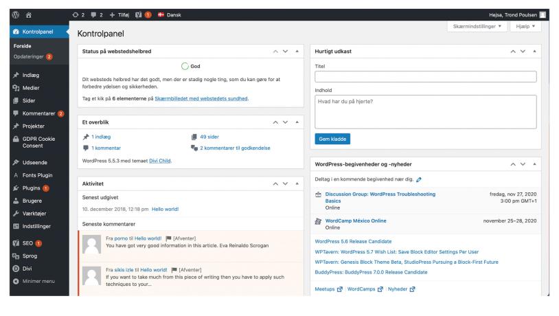This screenshot has width=559, height=316.
Task: Open Meetups external link
Action: point(328,289)
